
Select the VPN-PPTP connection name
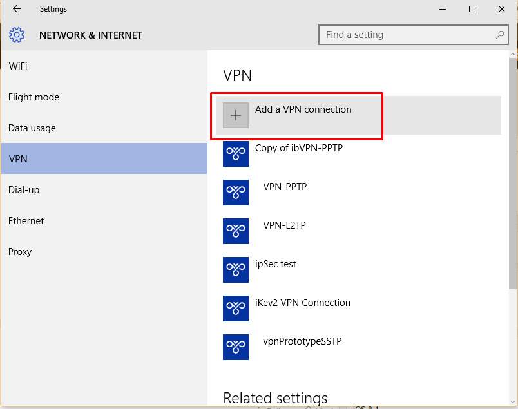click(x=285, y=187)
